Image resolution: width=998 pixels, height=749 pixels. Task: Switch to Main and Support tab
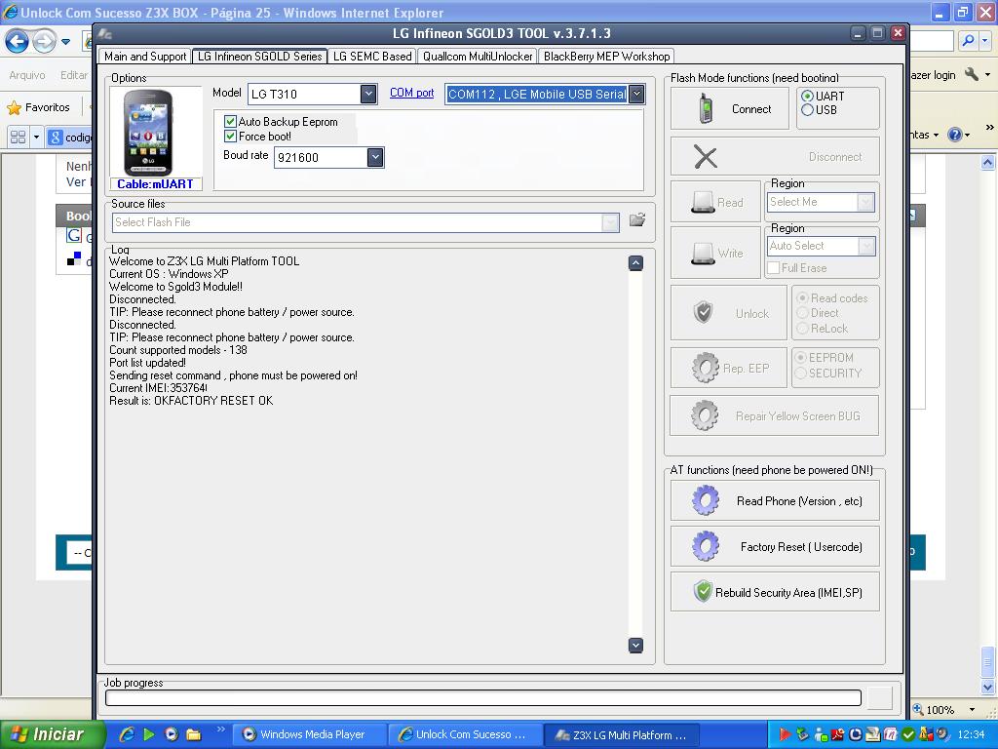pyautogui.click(x=145, y=56)
